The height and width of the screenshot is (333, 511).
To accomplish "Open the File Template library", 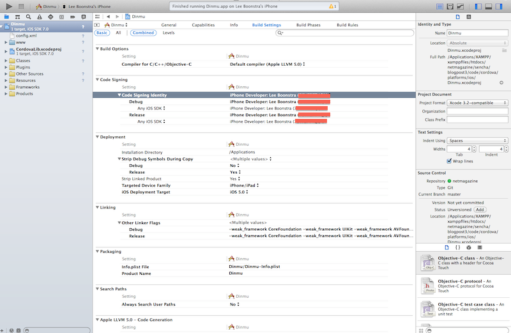I will pos(446,247).
